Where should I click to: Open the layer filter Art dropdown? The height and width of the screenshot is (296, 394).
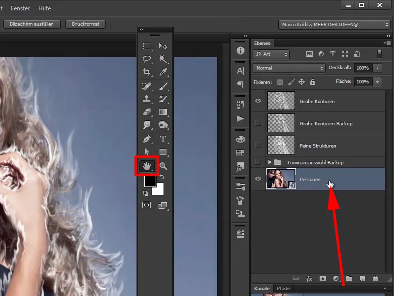click(271, 54)
